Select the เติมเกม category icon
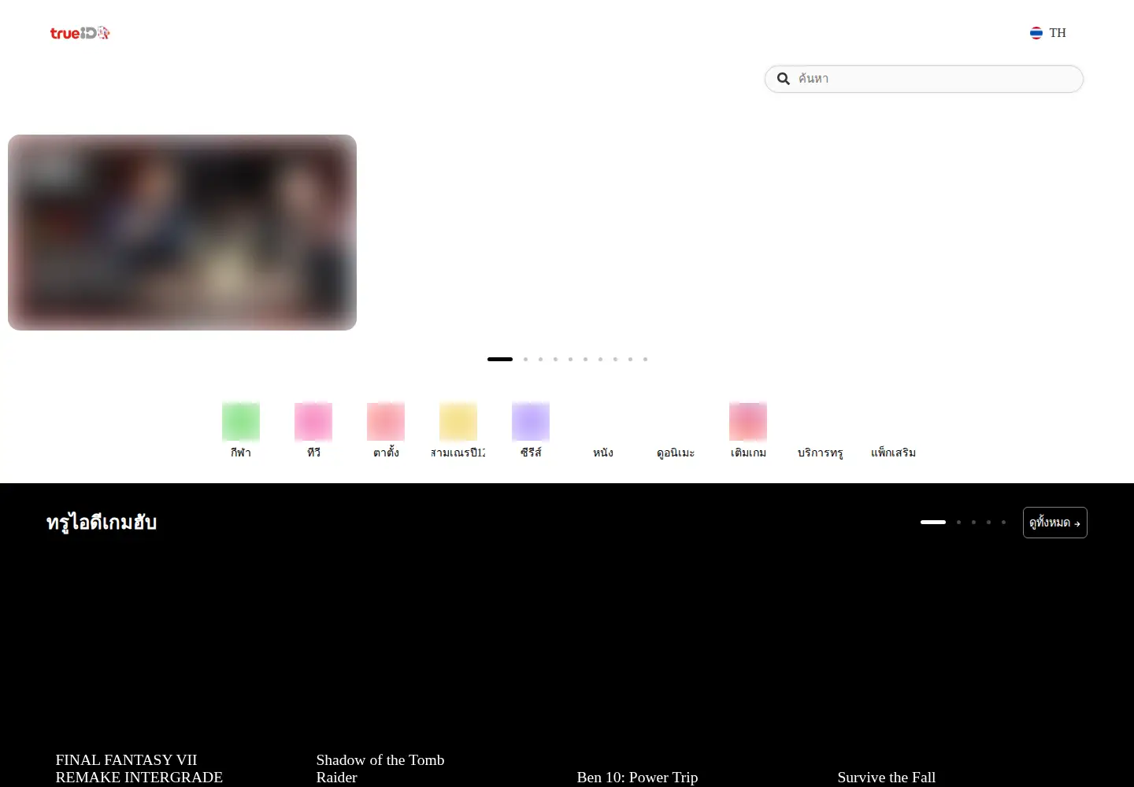 coord(748,421)
